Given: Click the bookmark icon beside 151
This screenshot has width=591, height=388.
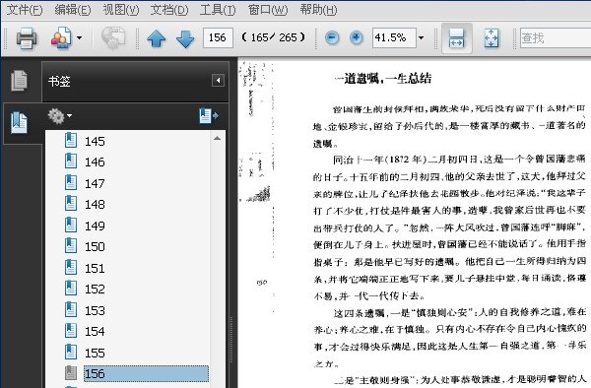Looking at the screenshot, I should tap(71, 267).
